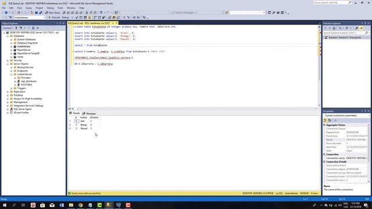This screenshot has width=372, height=209.
Task: Open Mail app from the taskbar
Action: pos(52,205)
